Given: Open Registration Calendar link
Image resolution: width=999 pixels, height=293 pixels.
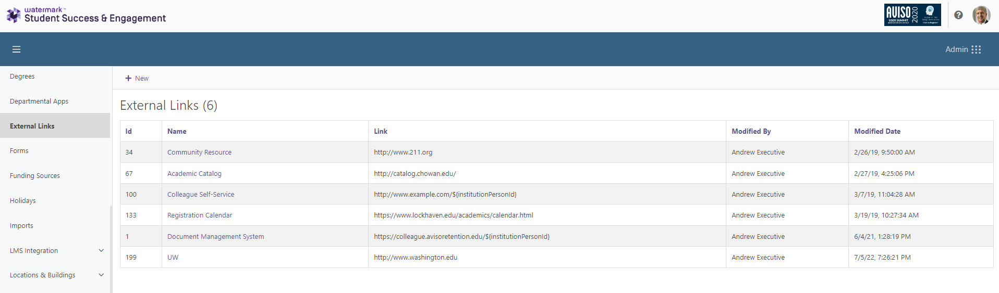Looking at the screenshot, I should (x=200, y=215).
